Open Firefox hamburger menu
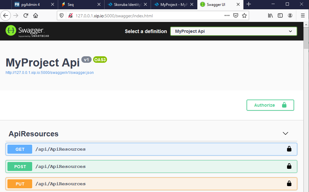Viewport: 309px width, 192px height. (x=303, y=15)
